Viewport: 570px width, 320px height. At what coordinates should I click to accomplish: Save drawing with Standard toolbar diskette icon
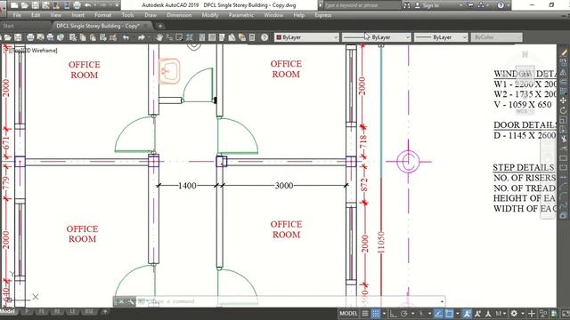point(18,37)
